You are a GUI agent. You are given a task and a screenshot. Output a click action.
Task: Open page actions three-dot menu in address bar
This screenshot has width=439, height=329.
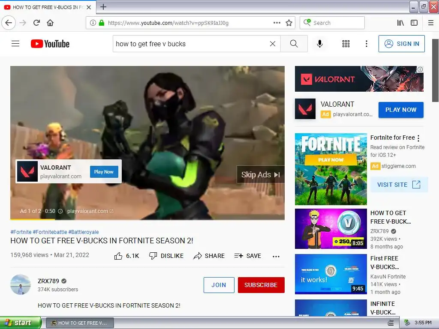(x=277, y=23)
